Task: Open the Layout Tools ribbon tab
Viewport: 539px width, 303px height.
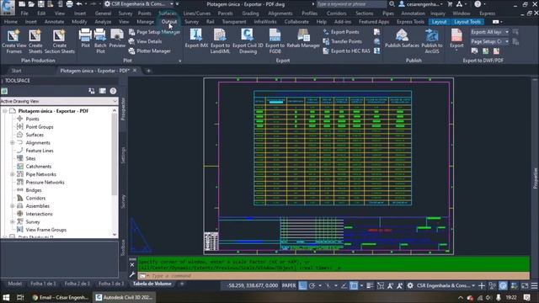Action: 467,22
